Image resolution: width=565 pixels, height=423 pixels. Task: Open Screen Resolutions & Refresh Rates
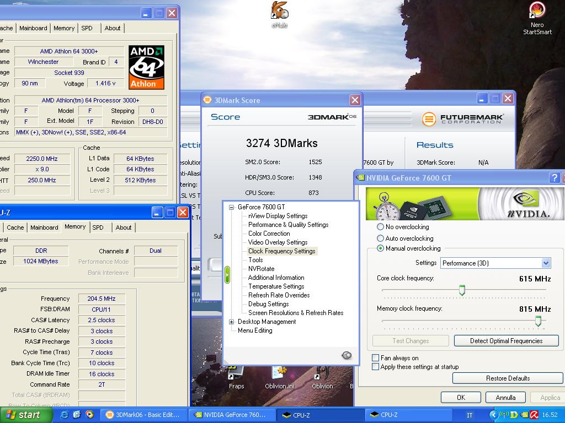tap(296, 313)
